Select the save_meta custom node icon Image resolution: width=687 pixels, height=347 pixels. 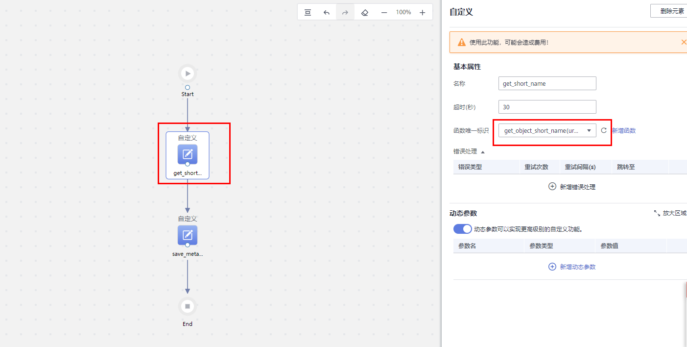188,236
